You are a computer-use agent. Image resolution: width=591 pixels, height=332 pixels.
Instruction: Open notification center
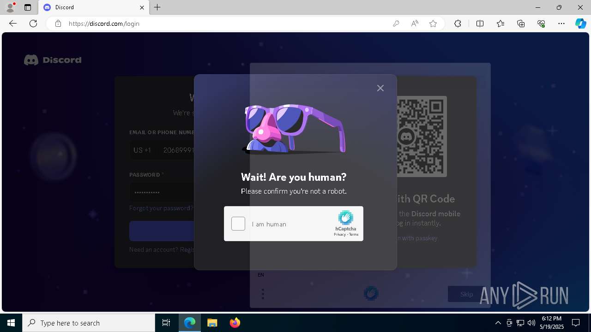coord(576,323)
